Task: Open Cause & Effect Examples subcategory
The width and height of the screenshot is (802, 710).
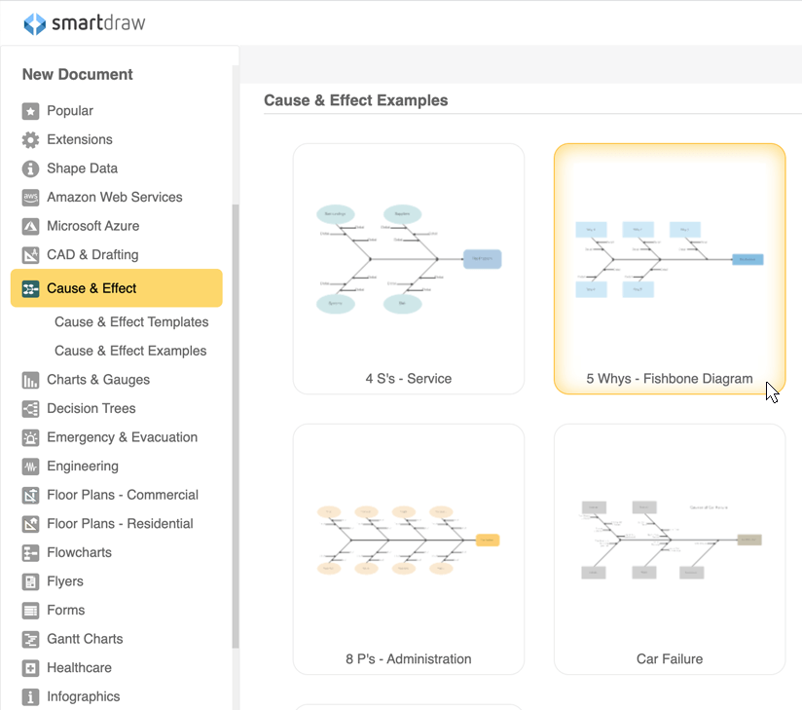Action: coord(130,351)
